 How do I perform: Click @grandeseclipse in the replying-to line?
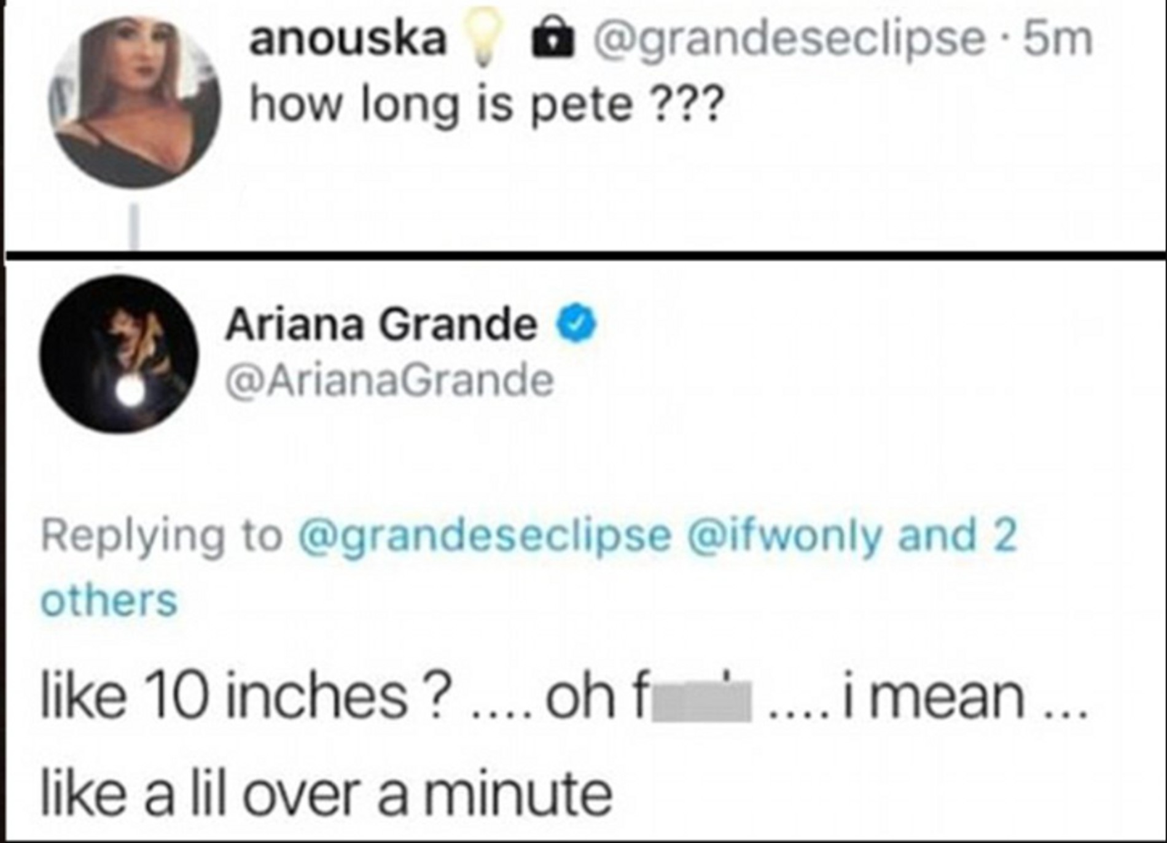click(485, 535)
